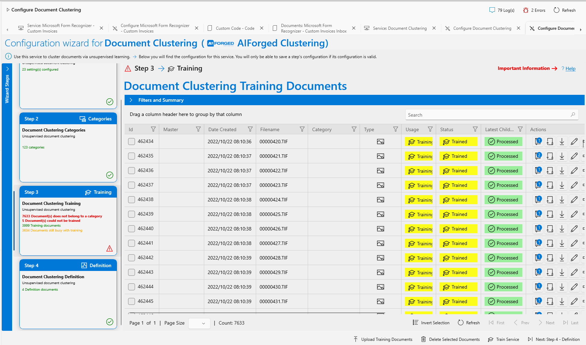Open Documents: Microsoft Form Recognizer Custom Invoices Inbox tab
This screenshot has width=586, height=345.
pyautogui.click(x=310, y=28)
